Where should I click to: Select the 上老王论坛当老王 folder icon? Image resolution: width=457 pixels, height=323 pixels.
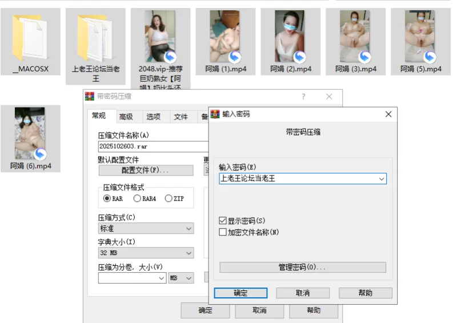(95, 37)
